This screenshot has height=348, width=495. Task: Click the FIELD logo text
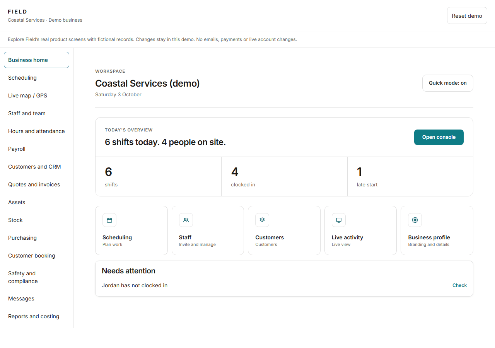pyautogui.click(x=17, y=12)
